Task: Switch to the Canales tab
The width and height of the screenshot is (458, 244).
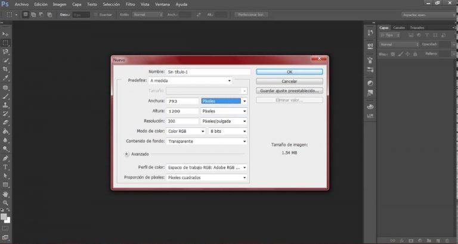Action: (x=400, y=27)
